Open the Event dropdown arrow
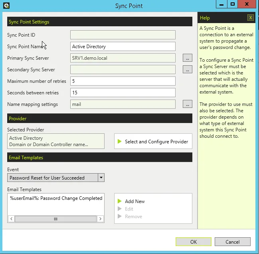Screen dimensions: 259x254 [101, 178]
